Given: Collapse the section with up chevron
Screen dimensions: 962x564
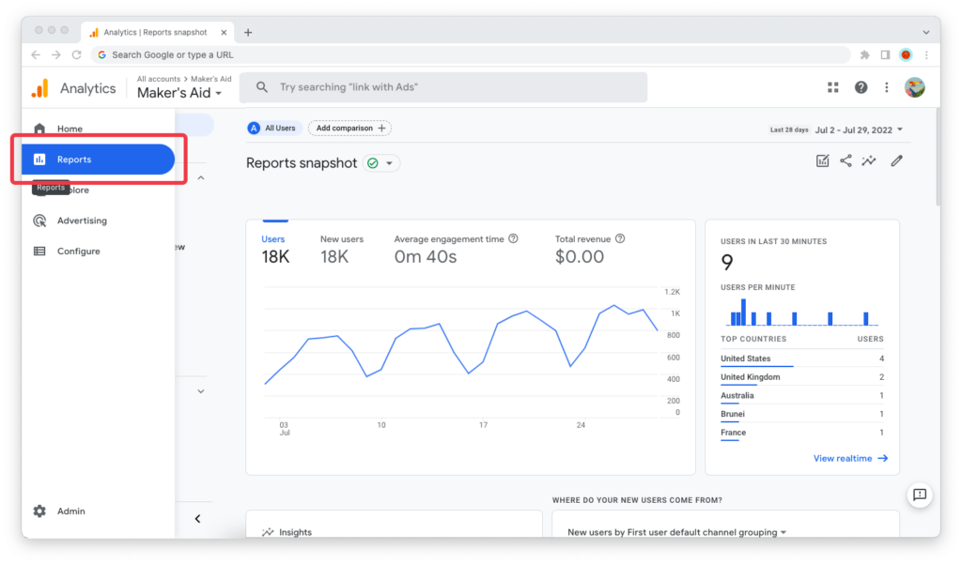Looking at the screenshot, I should [x=201, y=177].
